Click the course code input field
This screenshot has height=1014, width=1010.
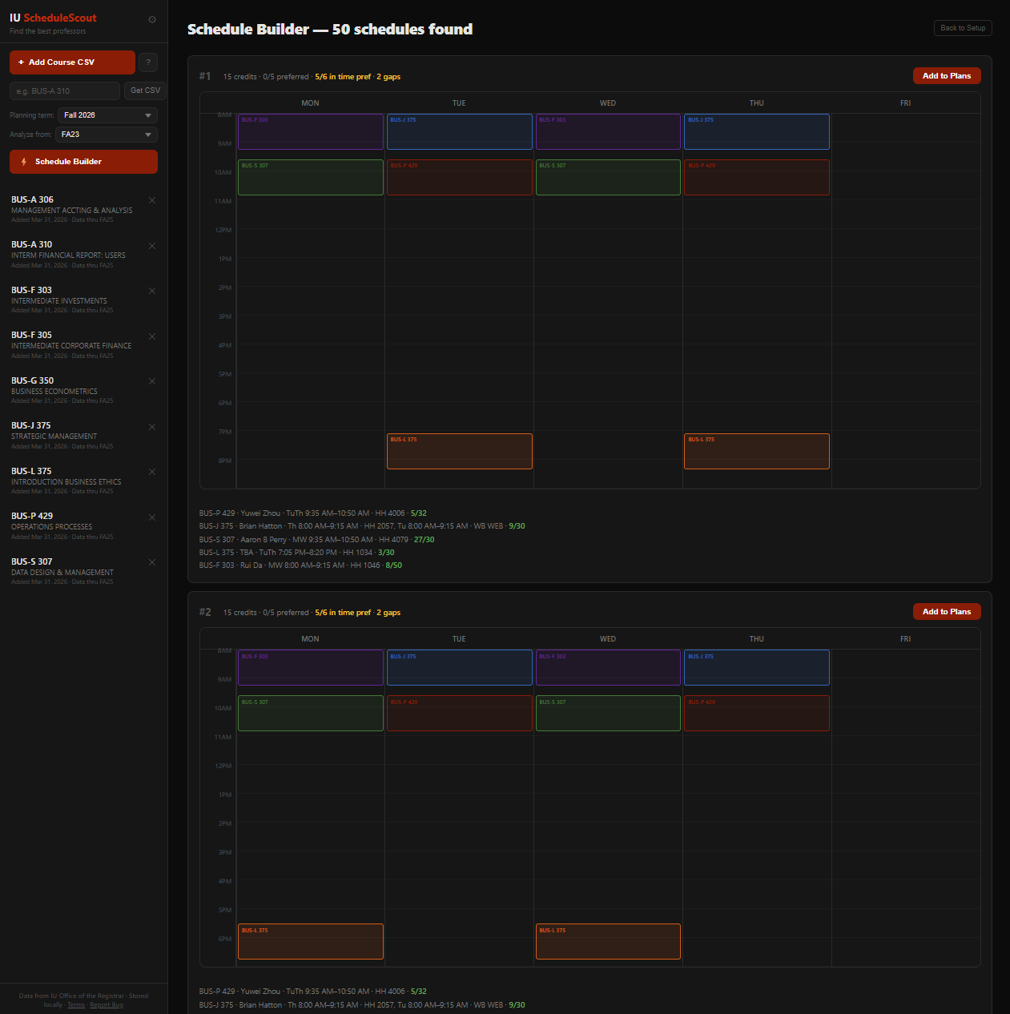64,91
